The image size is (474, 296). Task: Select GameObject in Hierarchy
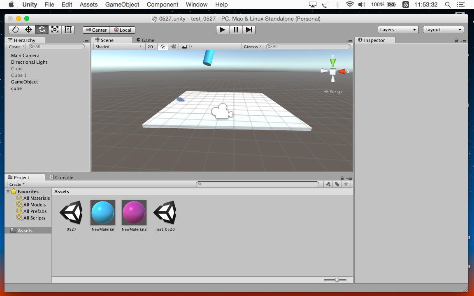[x=25, y=82]
